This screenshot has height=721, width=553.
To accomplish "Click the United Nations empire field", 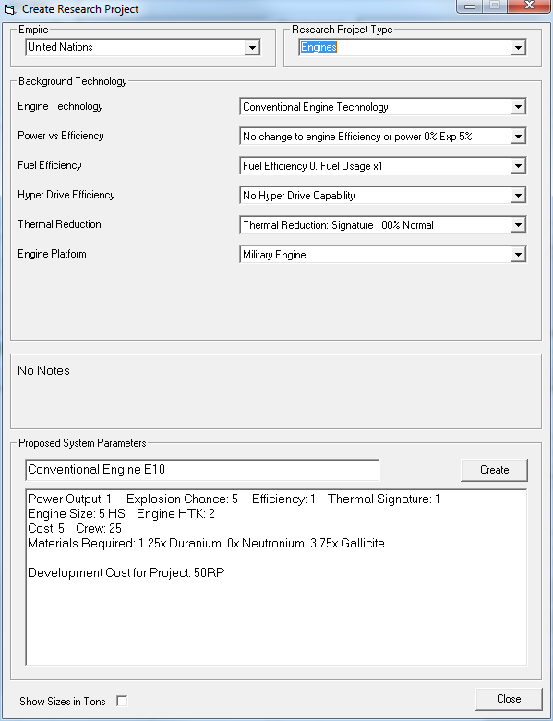I will (x=135, y=47).
